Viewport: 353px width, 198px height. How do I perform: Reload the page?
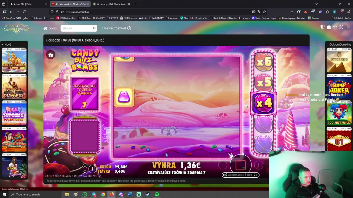click(x=24, y=12)
